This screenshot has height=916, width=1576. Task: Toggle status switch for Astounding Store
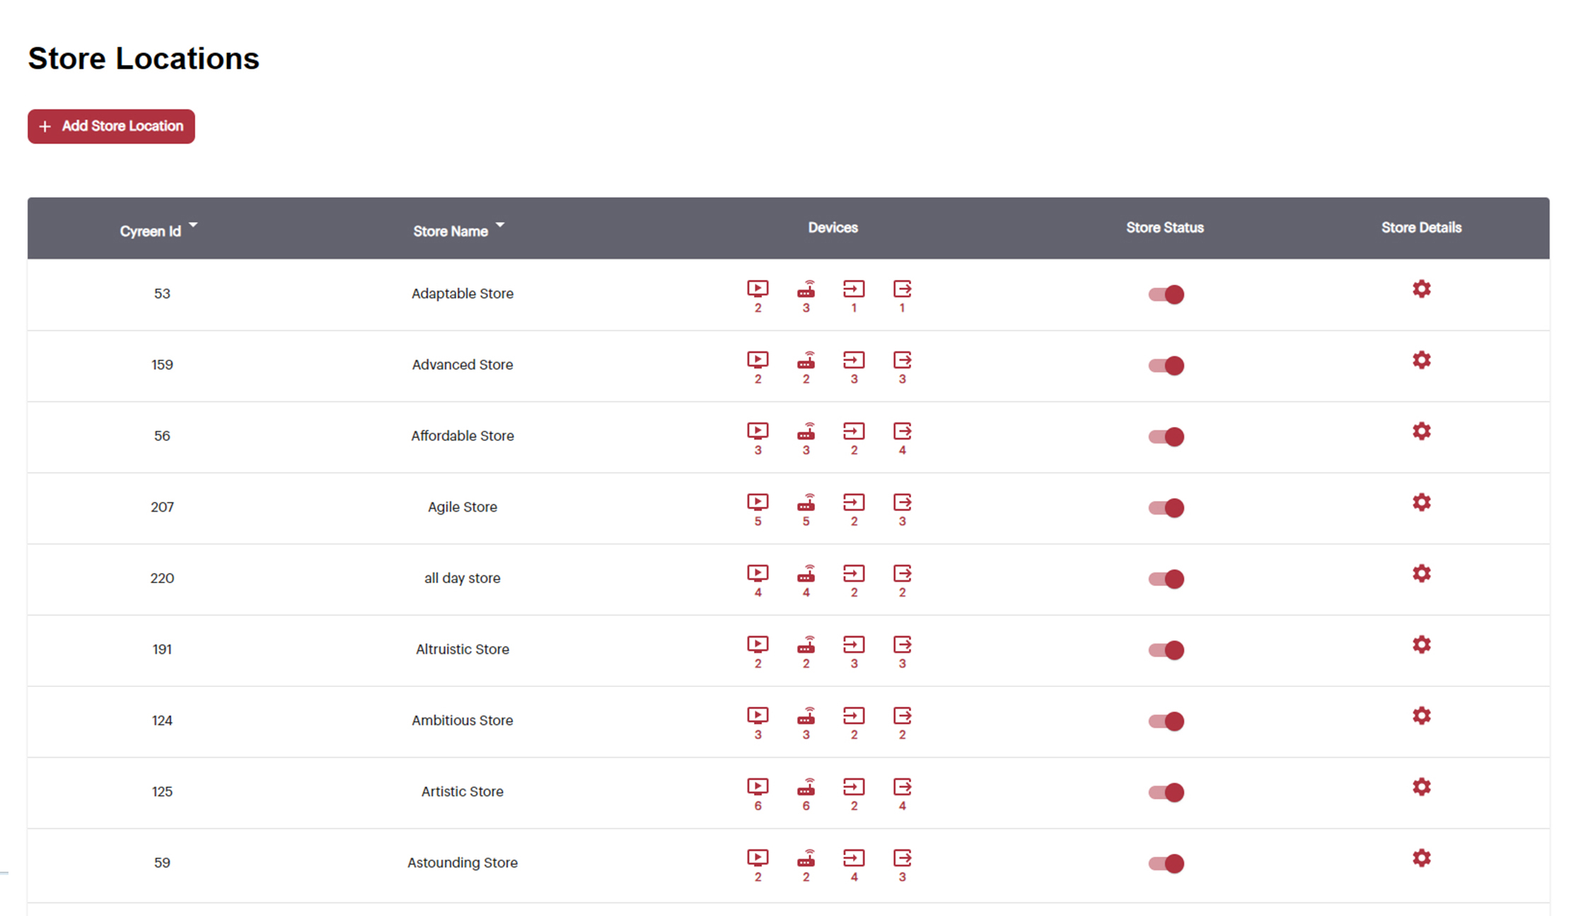click(1166, 864)
